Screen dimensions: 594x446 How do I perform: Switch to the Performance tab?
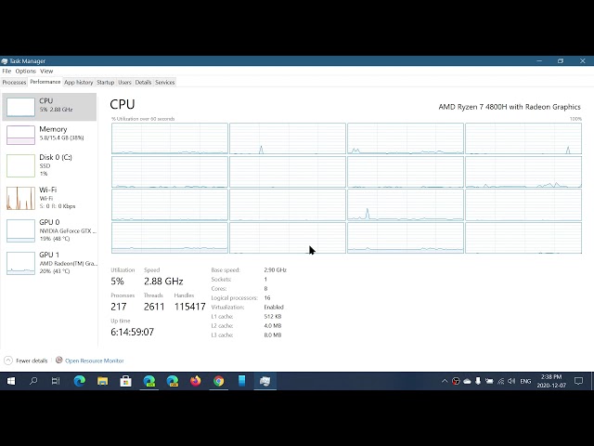(x=45, y=82)
